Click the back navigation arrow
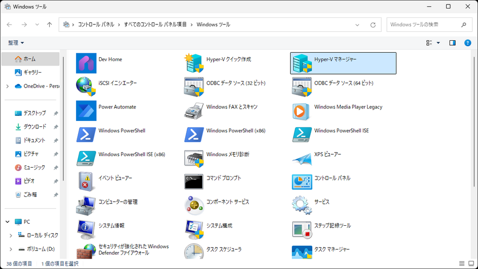This screenshot has width=478, height=269. (9, 25)
